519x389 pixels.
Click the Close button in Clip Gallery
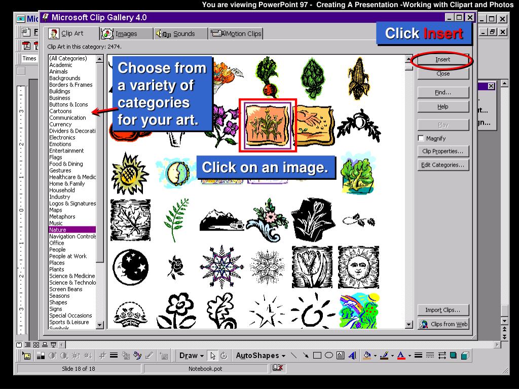click(x=443, y=73)
